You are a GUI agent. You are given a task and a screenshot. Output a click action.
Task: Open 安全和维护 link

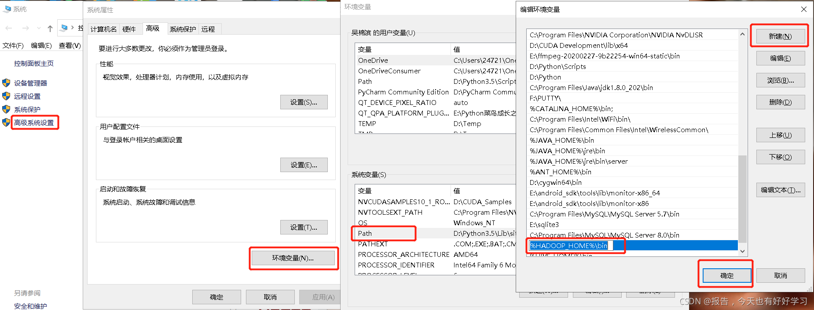coord(30,306)
